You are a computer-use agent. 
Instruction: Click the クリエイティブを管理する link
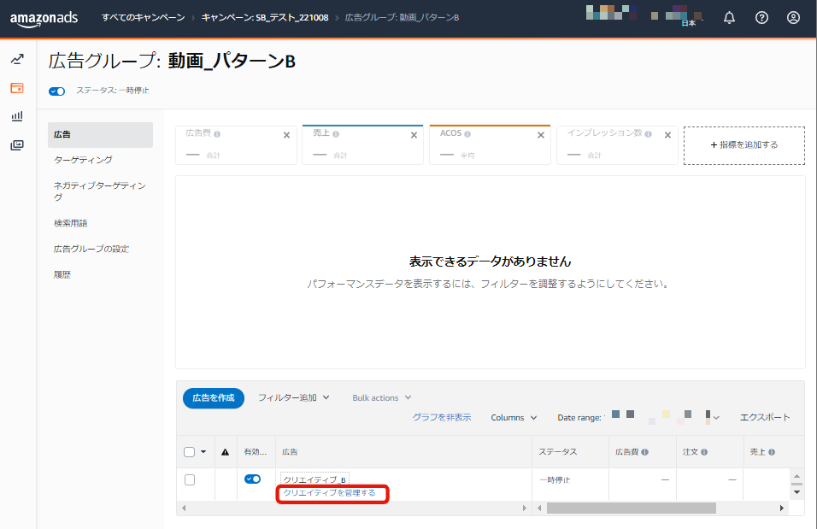[329, 493]
